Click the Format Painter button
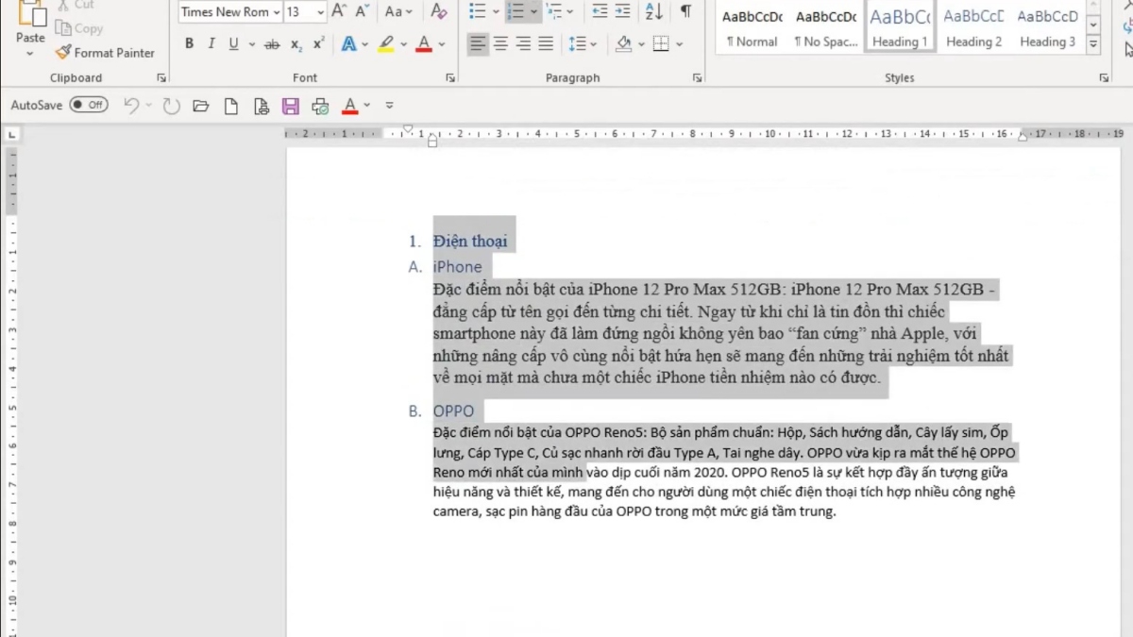 pos(104,53)
